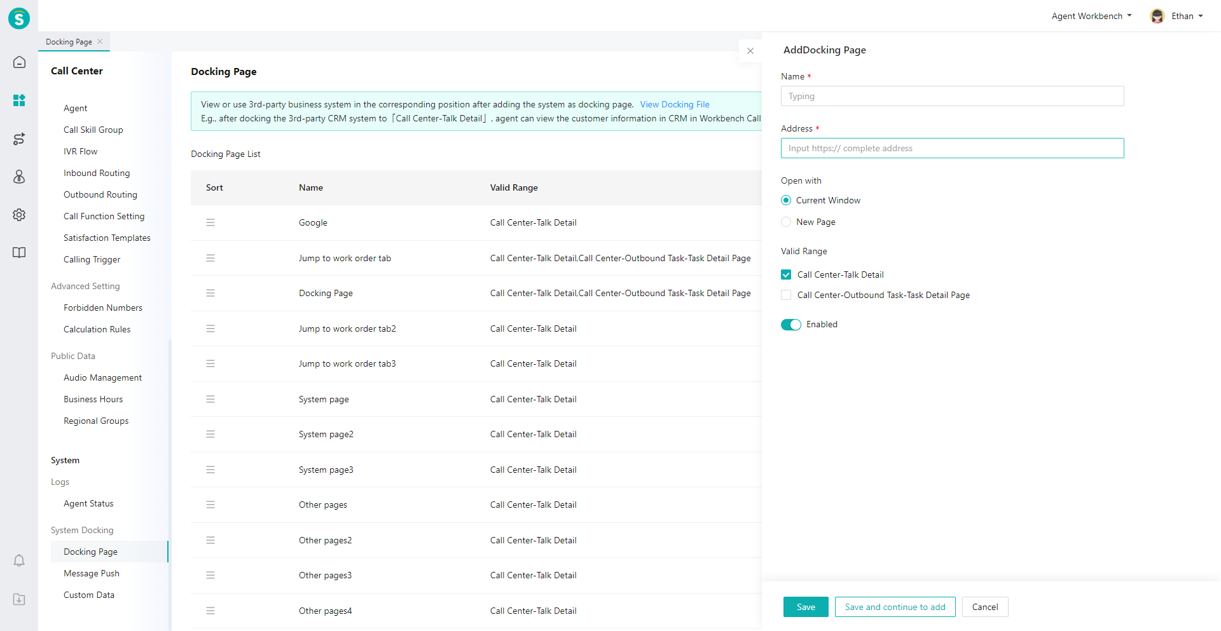This screenshot has height=631, width=1221.
Task: Click sort handle for Jump to work order tab
Action: click(210, 258)
